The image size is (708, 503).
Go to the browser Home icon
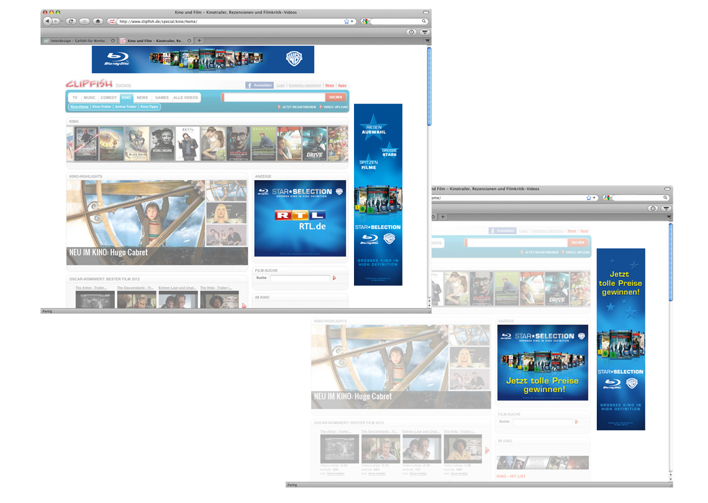[98, 21]
